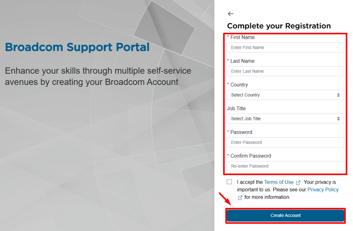The image size is (353, 231).
Task: Click the up-down arrows in the Job Title field
Action: [x=338, y=119]
